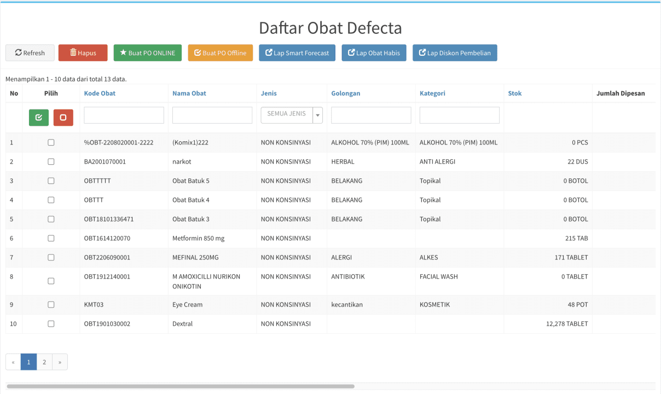The width and height of the screenshot is (661, 394).
Task: Click the next page arrow
Action: 60,362
